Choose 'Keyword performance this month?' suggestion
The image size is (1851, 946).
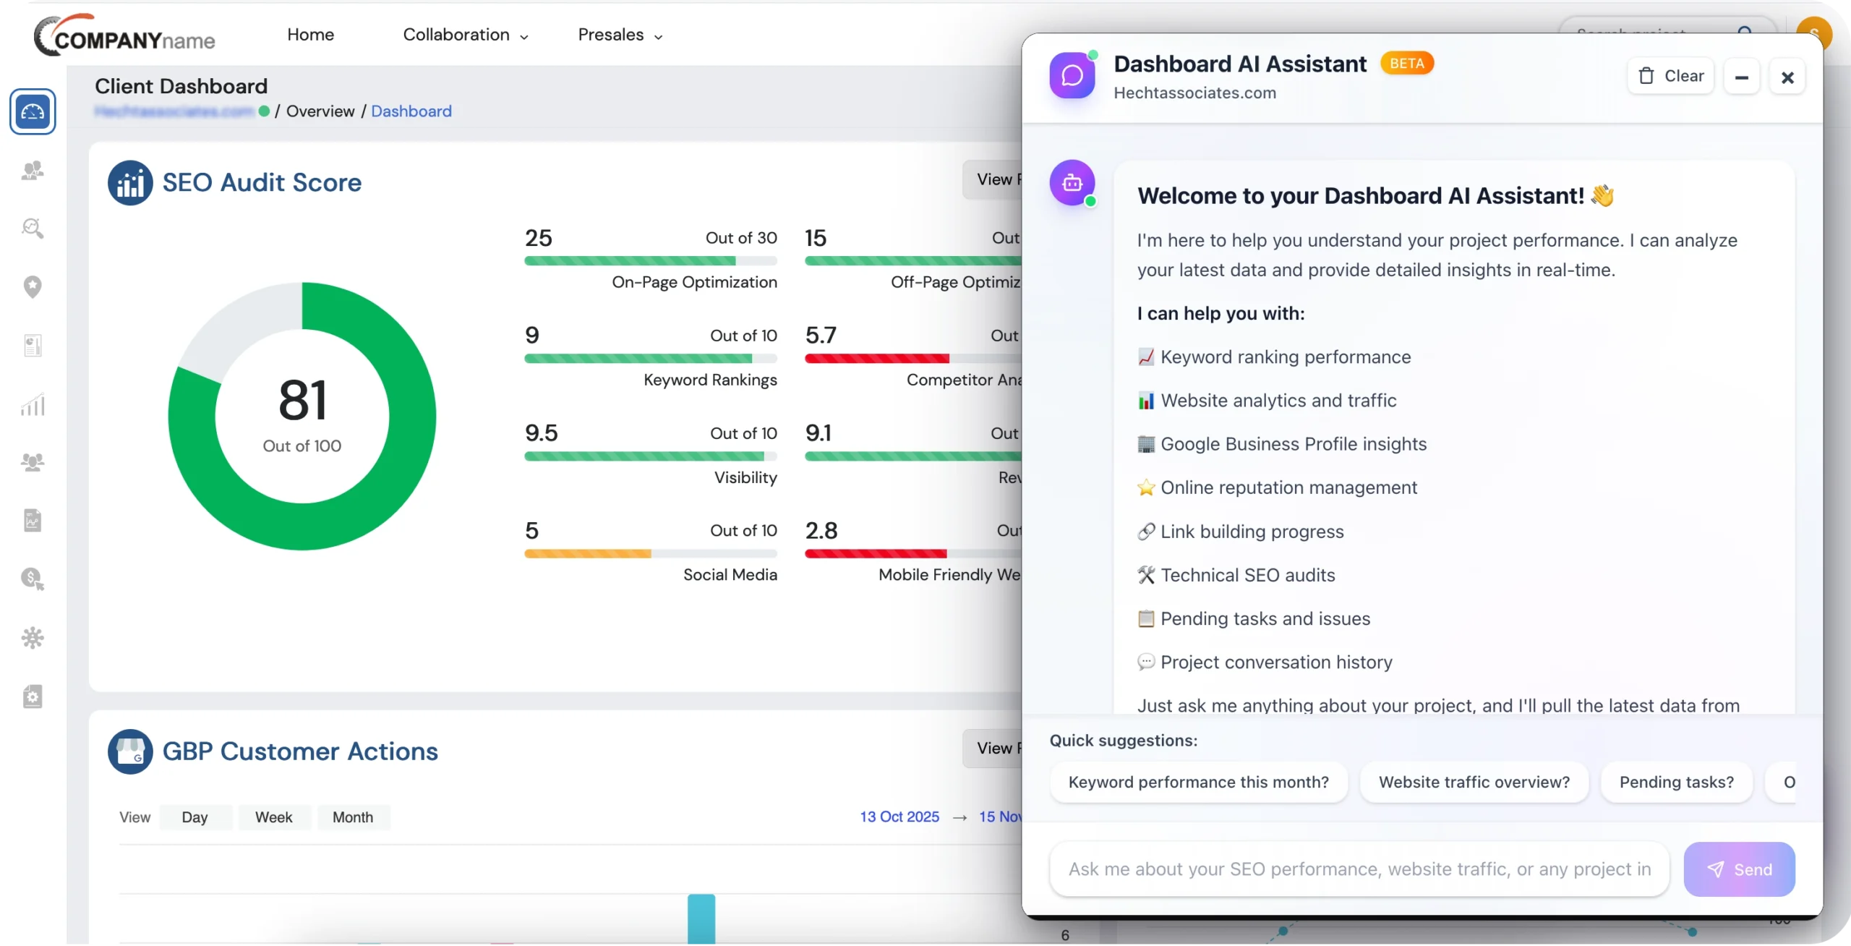tap(1198, 782)
